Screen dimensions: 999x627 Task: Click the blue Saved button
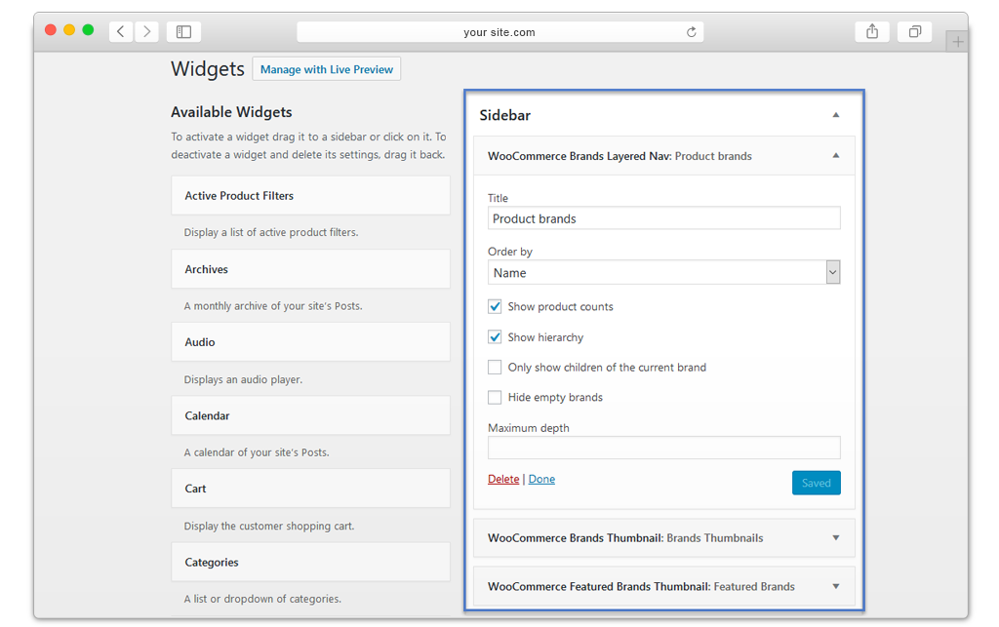[817, 483]
